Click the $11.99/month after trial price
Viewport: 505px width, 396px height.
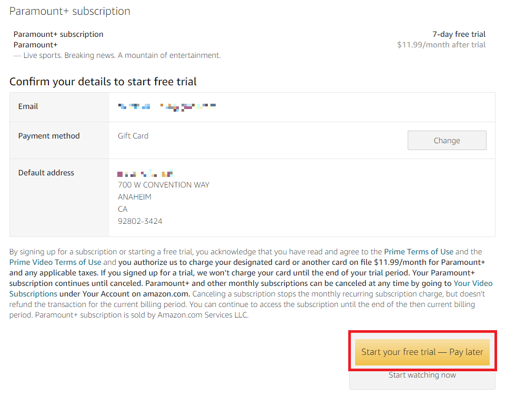pos(441,45)
